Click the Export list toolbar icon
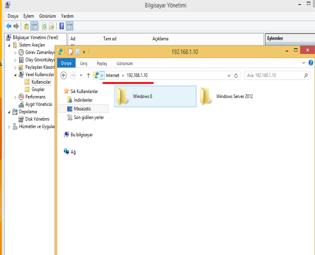315x255 pixels. pyautogui.click(x=51, y=26)
